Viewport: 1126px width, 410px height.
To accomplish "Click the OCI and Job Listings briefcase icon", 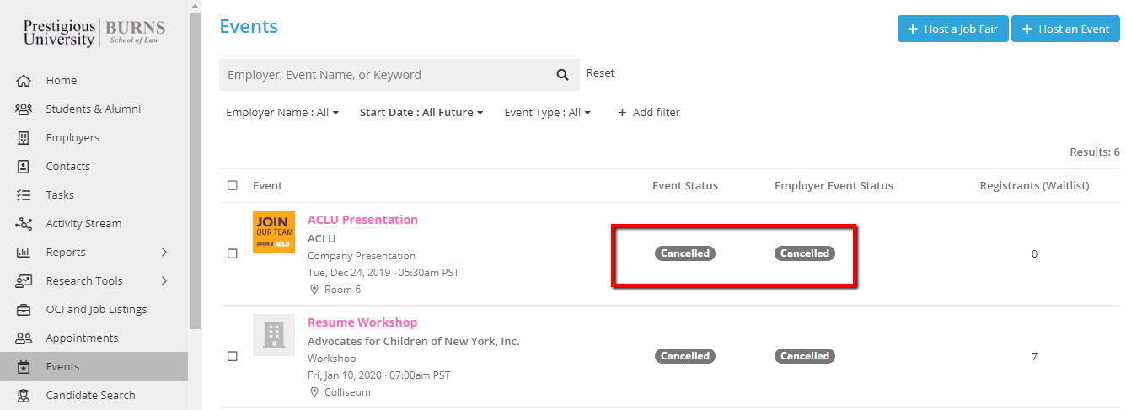I will pyautogui.click(x=24, y=310).
